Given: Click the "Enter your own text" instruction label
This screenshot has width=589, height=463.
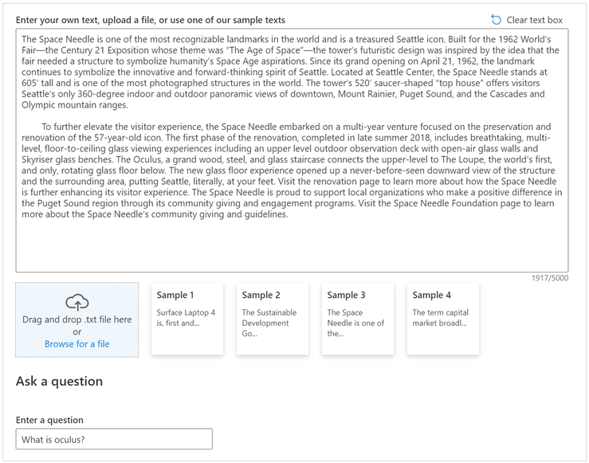Looking at the screenshot, I should tap(151, 20).
